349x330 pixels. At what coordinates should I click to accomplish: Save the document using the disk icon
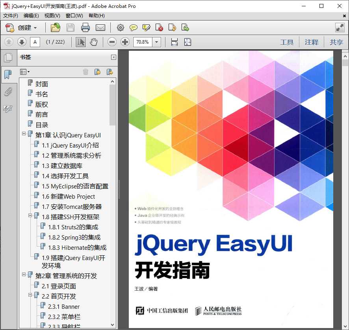point(71,28)
